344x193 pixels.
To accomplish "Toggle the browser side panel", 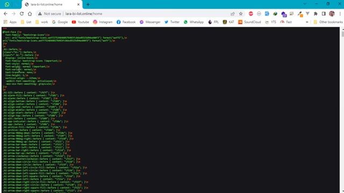I will pos(324,13).
